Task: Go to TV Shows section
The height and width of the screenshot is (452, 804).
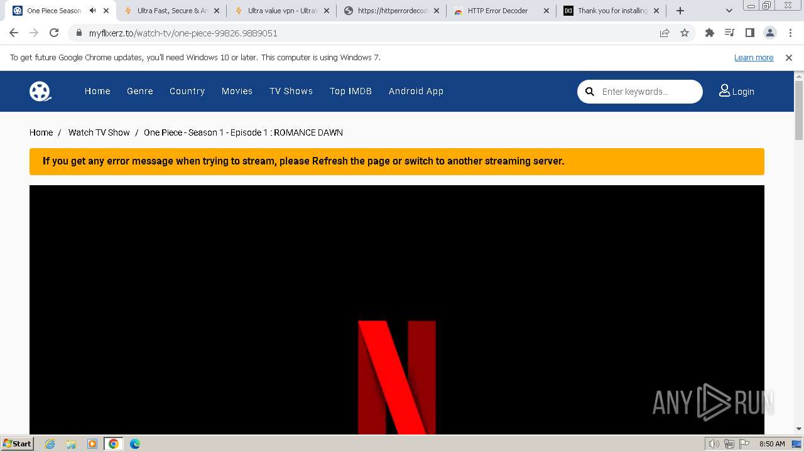Action: click(x=291, y=91)
